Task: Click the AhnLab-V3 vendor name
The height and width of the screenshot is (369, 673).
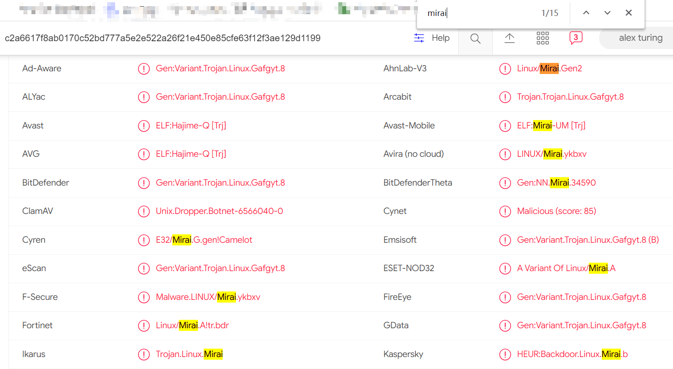Action: click(405, 69)
